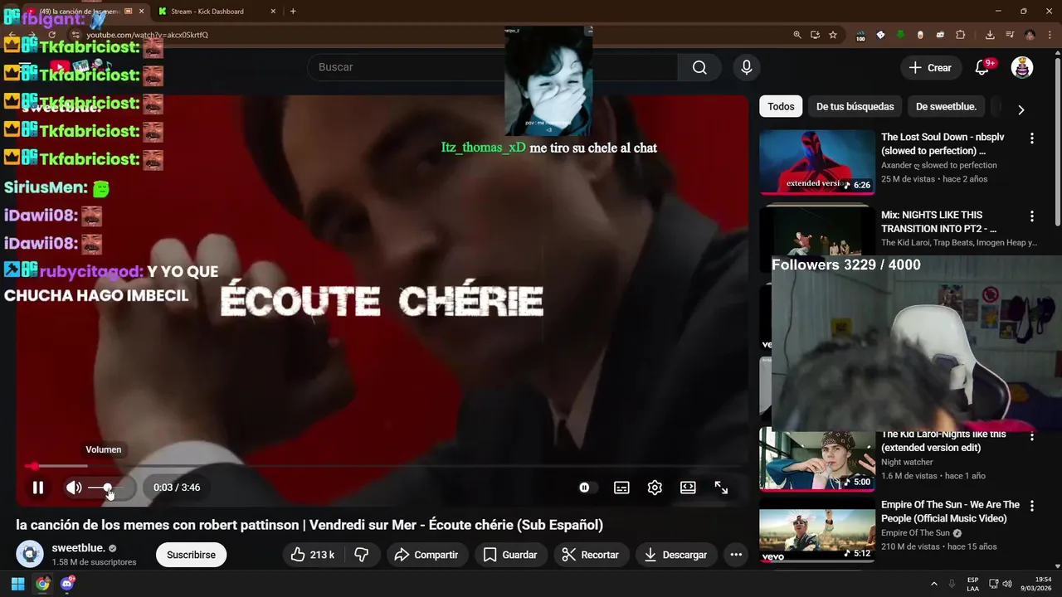
Task: Click the green extension icon in toolbar
Action: [x=900, y=35]
